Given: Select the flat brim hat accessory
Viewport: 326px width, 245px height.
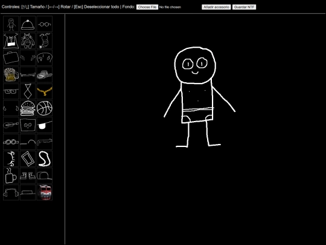Looking at the screenshot, I should coord(28,192).
